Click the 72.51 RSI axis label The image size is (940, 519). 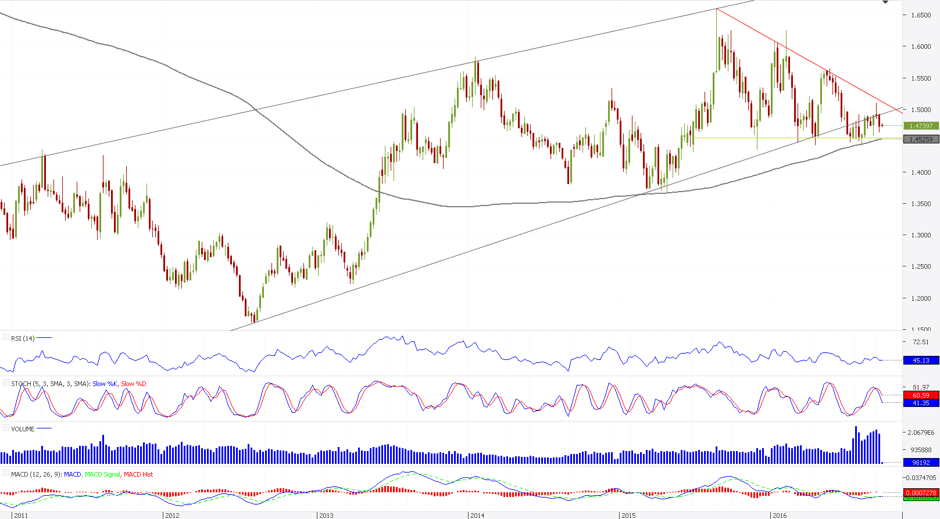(921, 342)
